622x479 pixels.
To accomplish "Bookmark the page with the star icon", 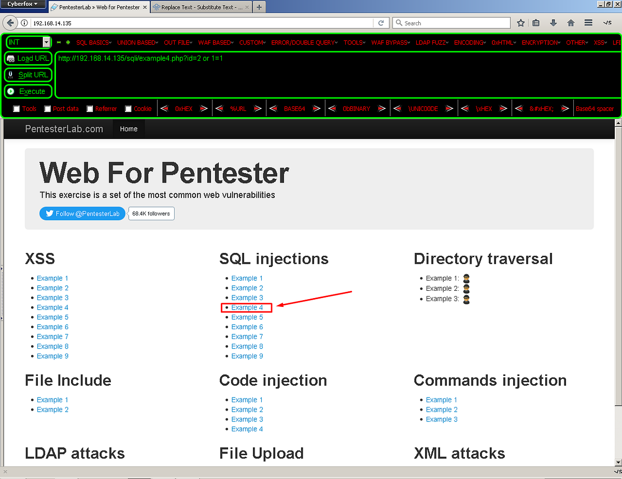I will coord(520,23).
